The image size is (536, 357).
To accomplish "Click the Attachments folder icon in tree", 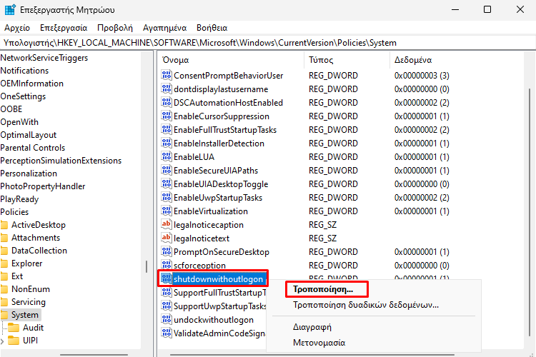I will point(4,238).
